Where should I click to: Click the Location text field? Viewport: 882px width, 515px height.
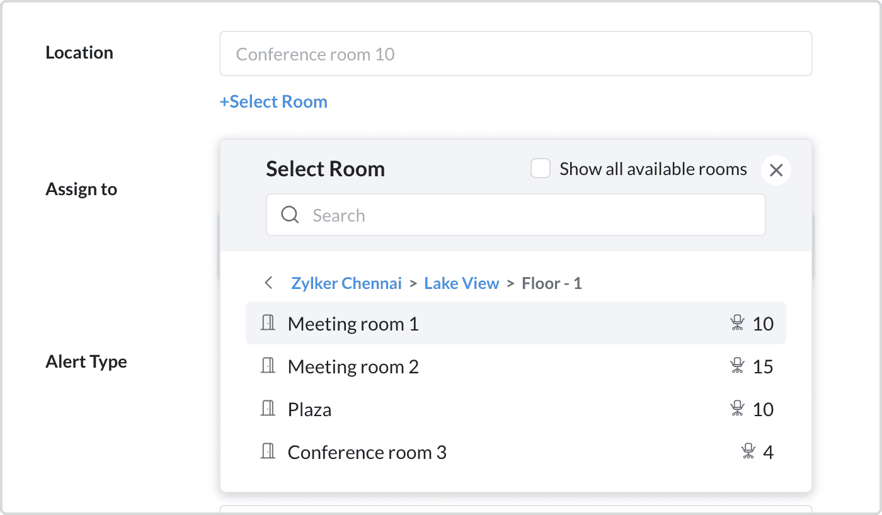tap(515, 54)
